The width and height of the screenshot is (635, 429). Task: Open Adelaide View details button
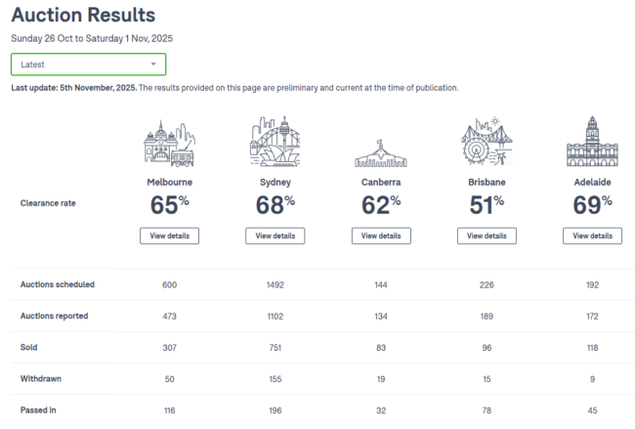592,236
